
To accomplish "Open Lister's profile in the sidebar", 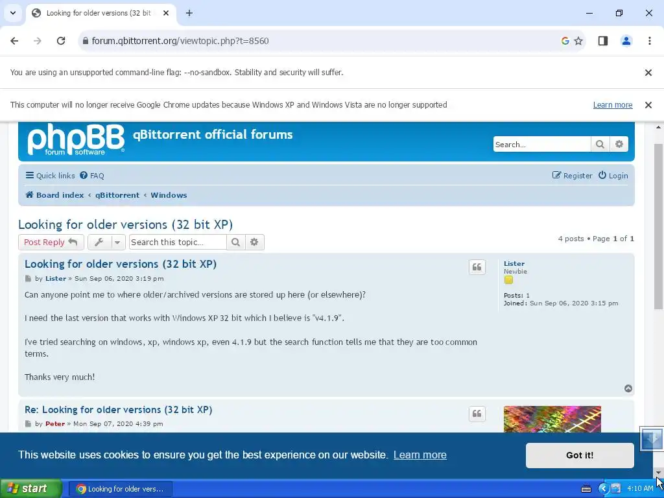I will pyautogui.click(x=514, y=263).
